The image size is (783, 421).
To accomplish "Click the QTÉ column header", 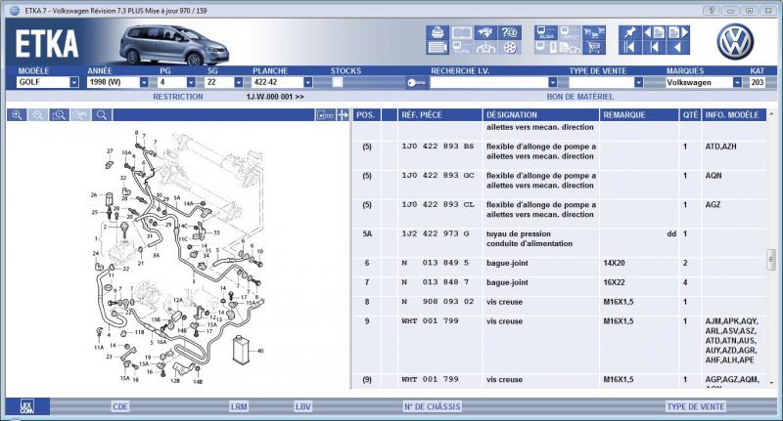I will (x=690, y=115).
